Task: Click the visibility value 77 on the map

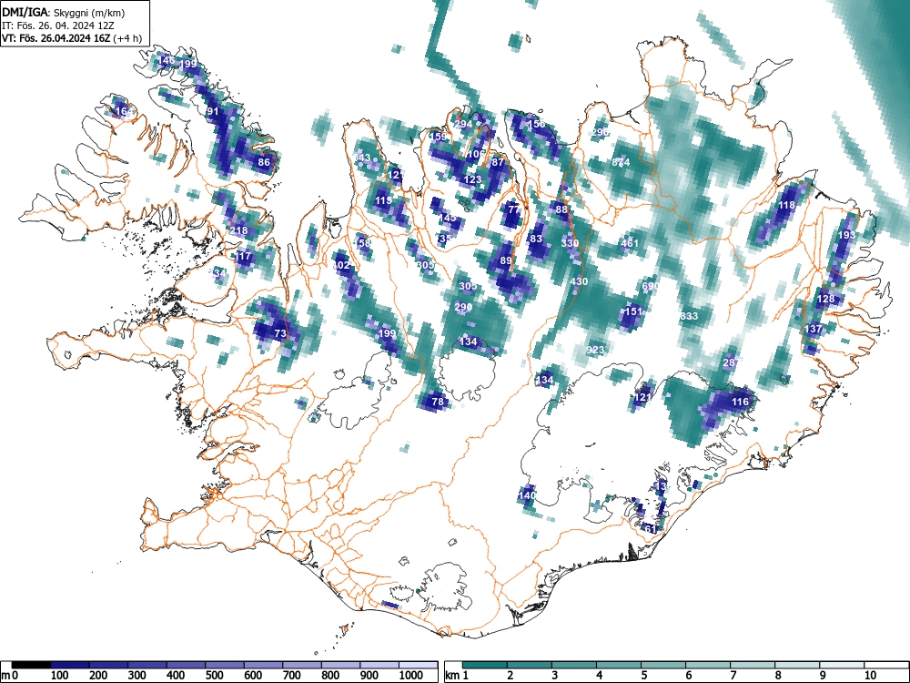Action: pos(513,209)
